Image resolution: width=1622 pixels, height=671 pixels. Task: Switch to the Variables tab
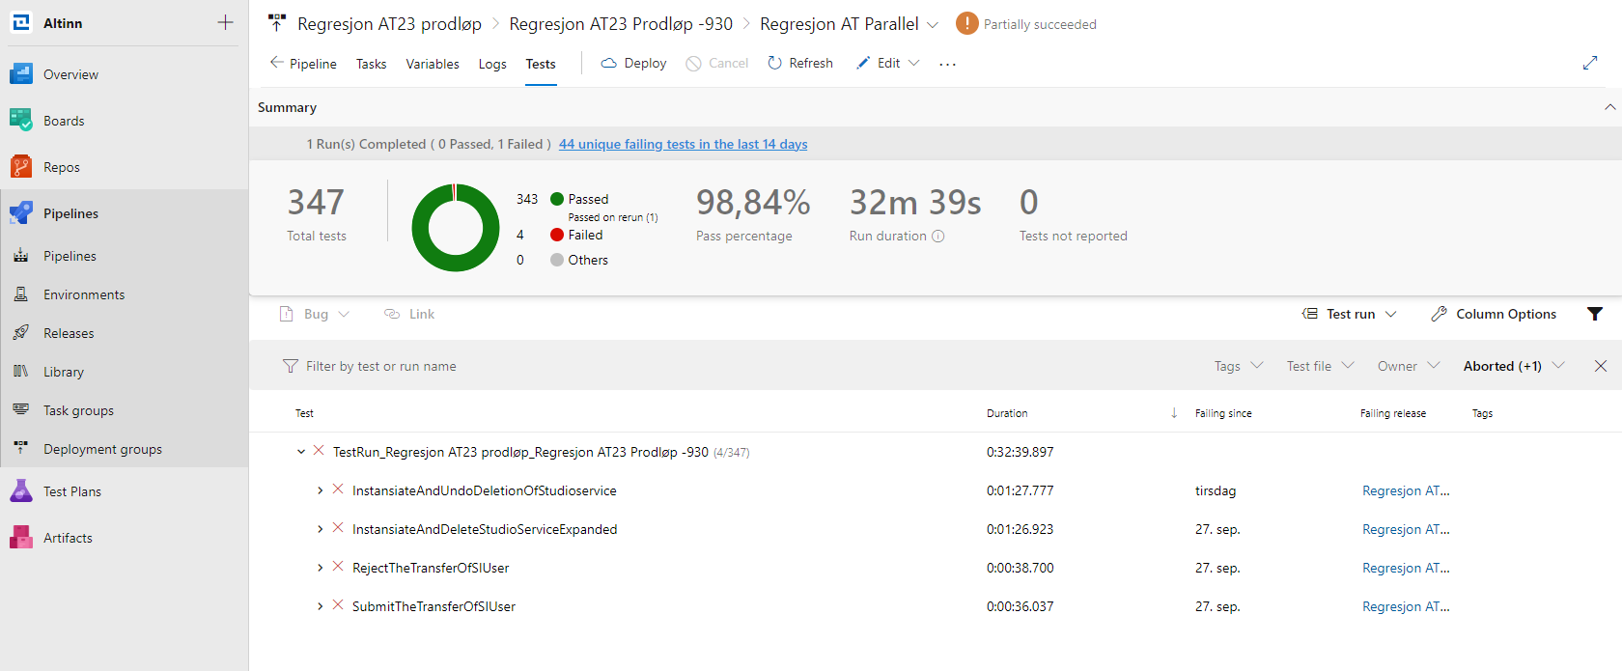433,64
